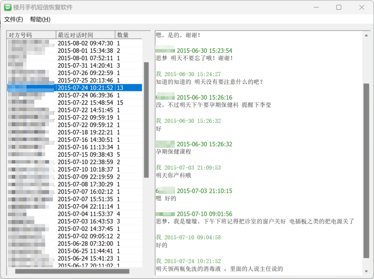Minimize the SMS recovery window

(x=316, y=7)
